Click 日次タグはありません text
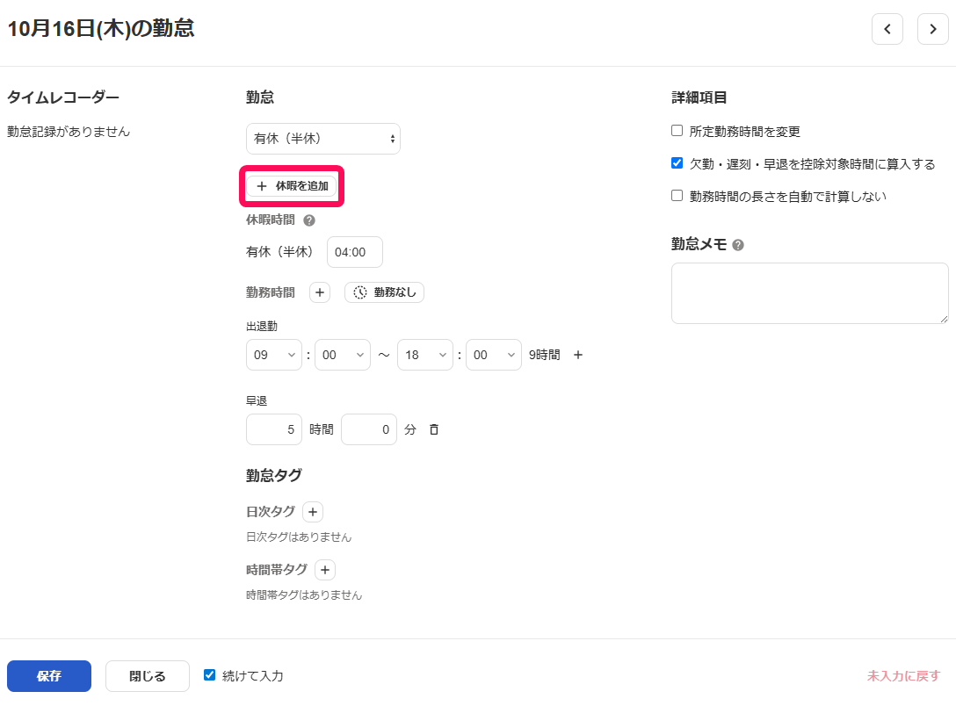This screenshot has height=706, width=956. [299, 537]
